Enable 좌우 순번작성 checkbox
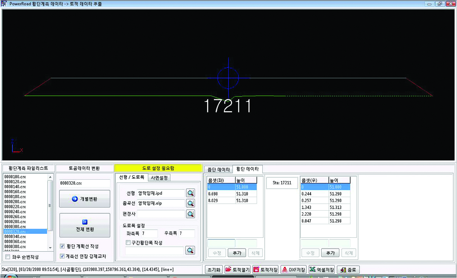Image resolution: width=457 pixels, height=278 pixels. 8,257
